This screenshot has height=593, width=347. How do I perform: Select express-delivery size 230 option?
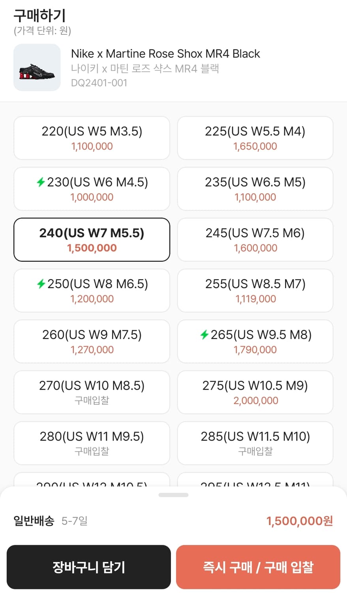click(x=92, y=189)
